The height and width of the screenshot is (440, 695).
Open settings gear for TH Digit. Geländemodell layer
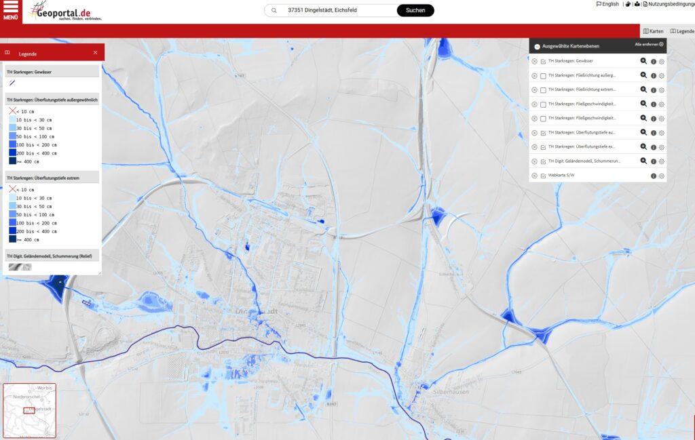662,162
